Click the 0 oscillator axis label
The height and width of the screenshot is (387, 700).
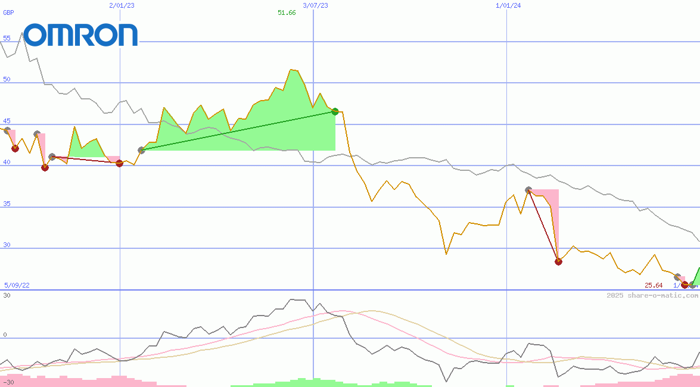pyautogui.click(x=5, y=335)
